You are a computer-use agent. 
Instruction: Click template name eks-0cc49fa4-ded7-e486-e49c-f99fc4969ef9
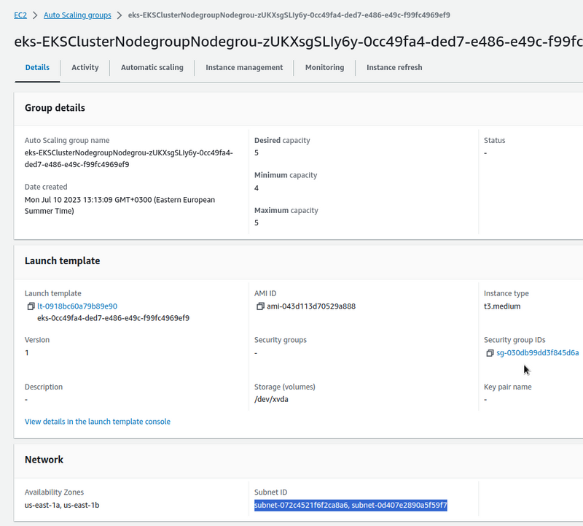point(114,318)
